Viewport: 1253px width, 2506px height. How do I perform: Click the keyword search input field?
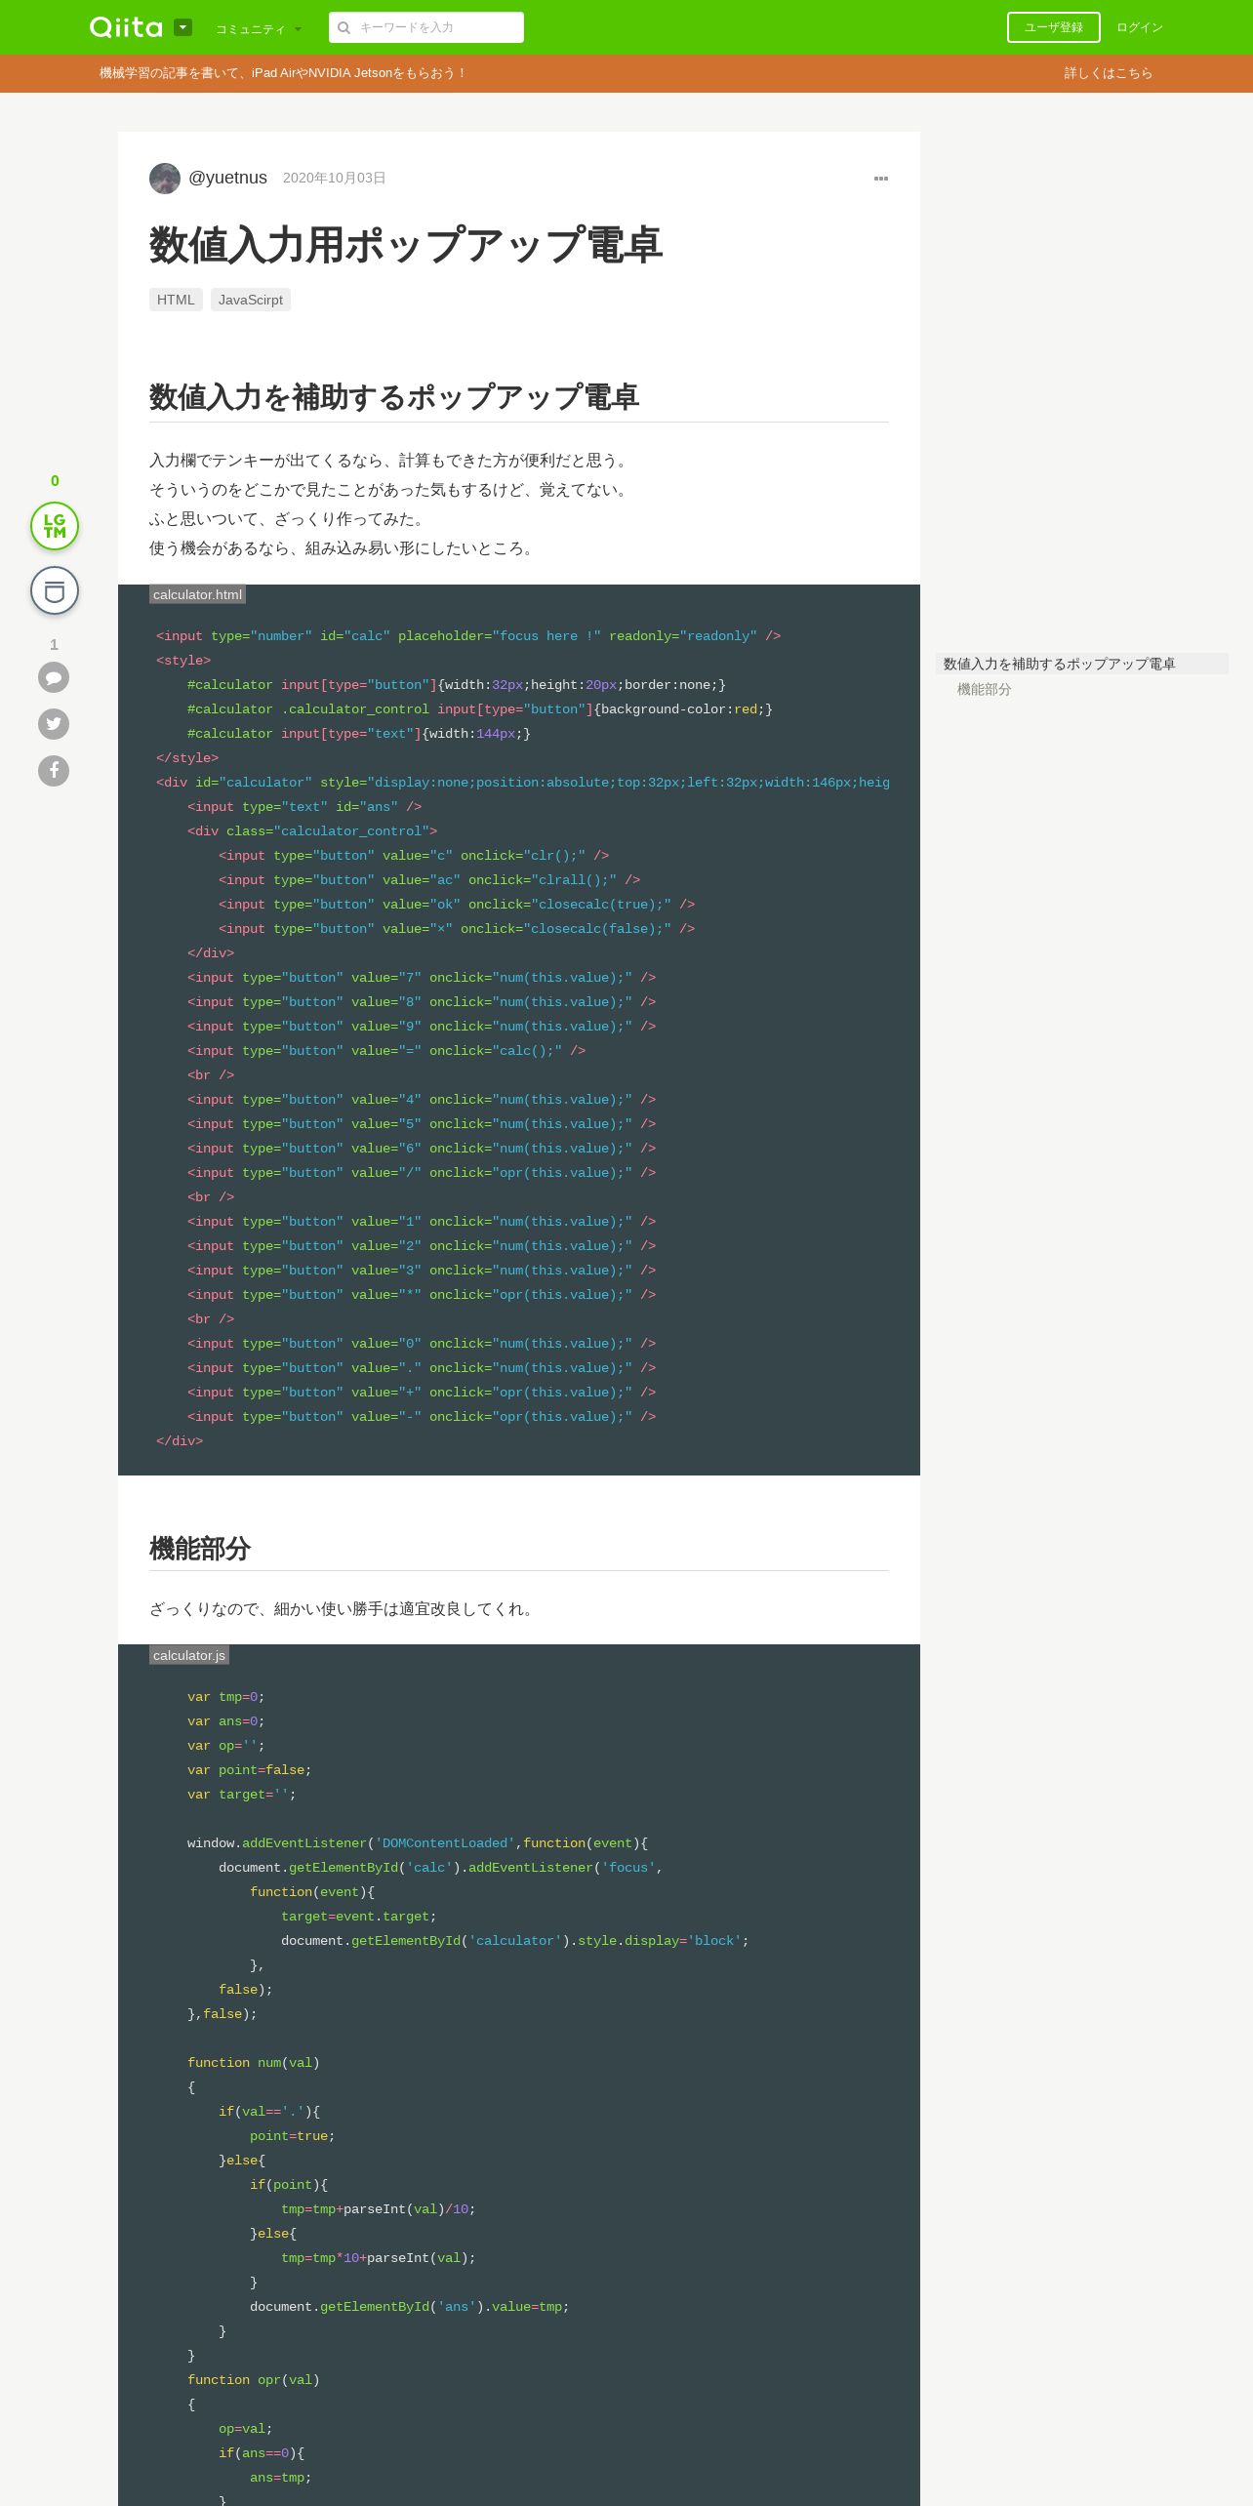[x=426, y=27]
